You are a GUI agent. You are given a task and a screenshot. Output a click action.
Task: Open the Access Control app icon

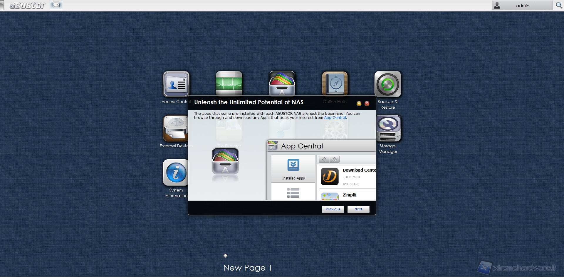click(x=176, y=84)
